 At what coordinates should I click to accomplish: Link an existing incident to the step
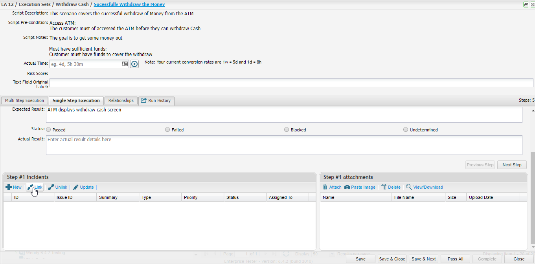coord(35,187)
